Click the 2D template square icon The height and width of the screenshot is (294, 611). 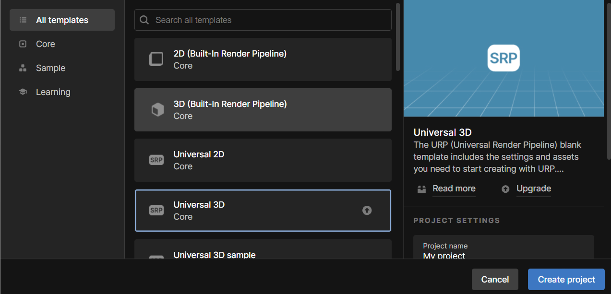(156, 59)
